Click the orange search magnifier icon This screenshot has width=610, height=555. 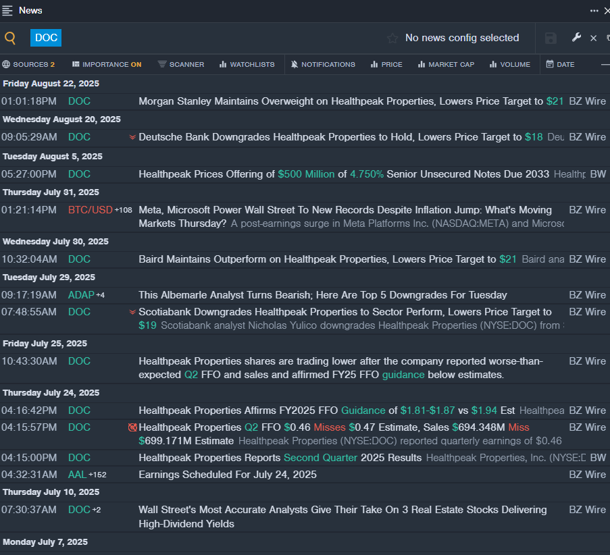pyautogui.click(x=10, y=38)
